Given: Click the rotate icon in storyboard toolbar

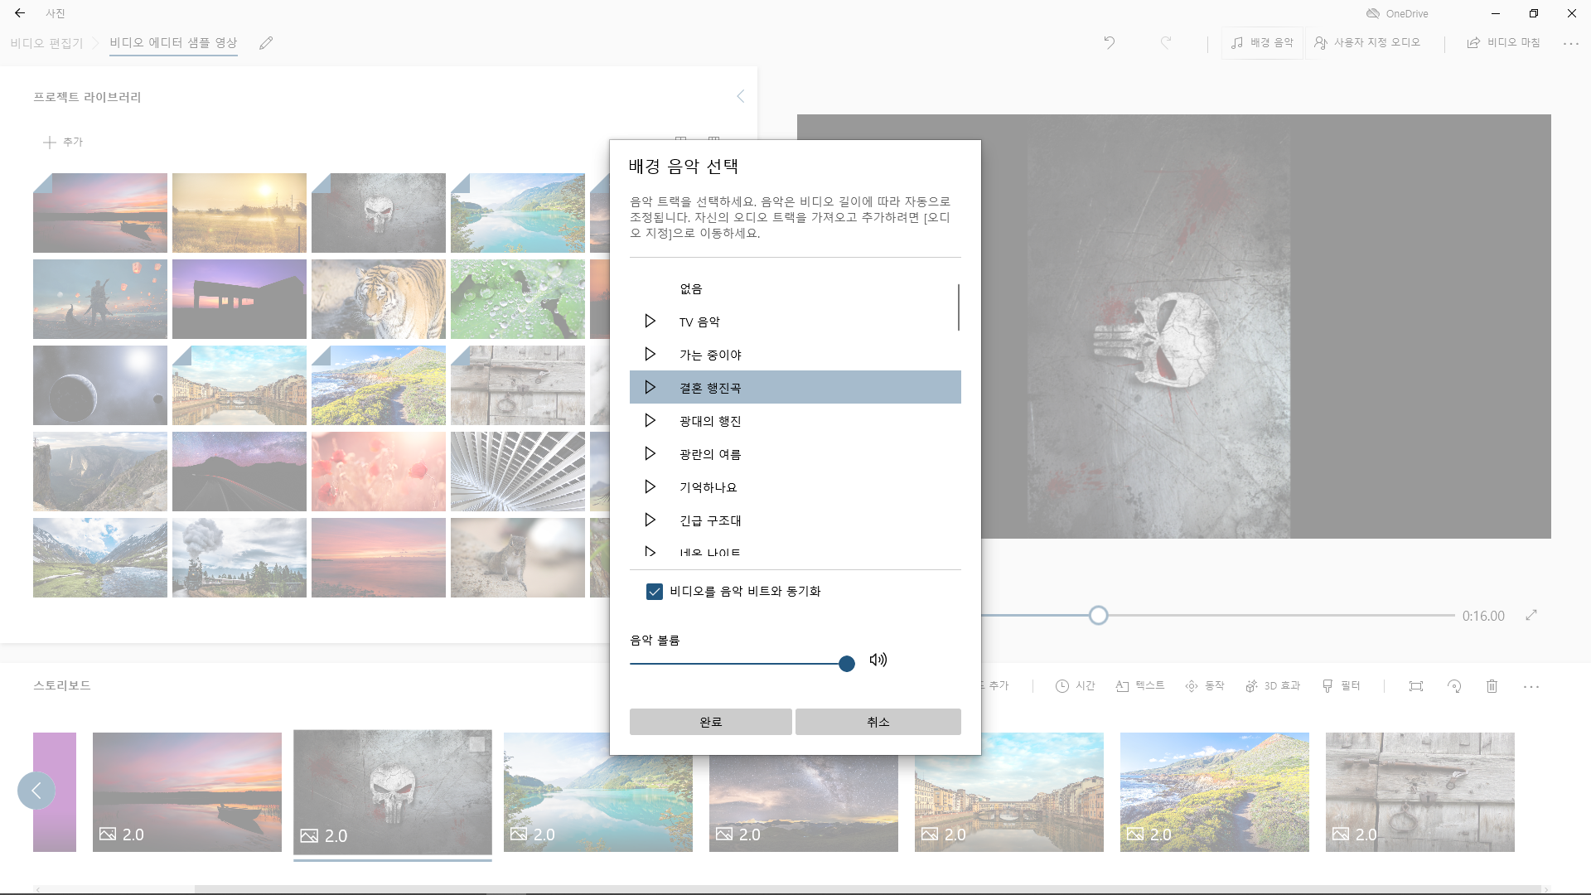Looking at the screenshot, I should pos(1454,686).
